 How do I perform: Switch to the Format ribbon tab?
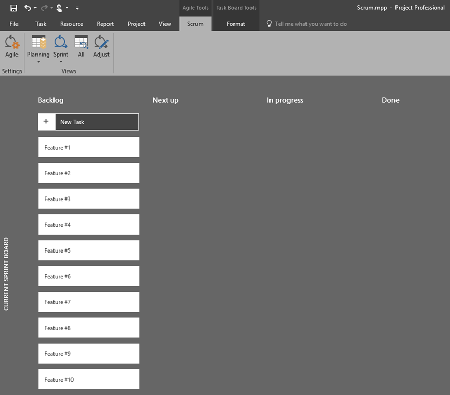point(236,24)
